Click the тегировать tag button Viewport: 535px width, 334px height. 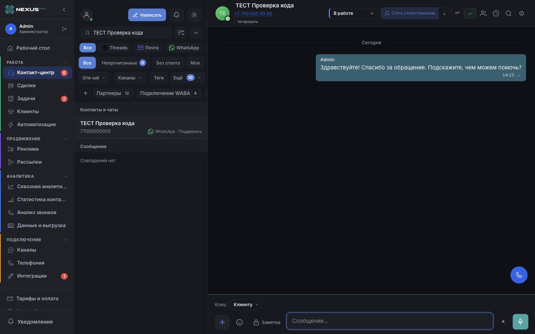[248, 22]
